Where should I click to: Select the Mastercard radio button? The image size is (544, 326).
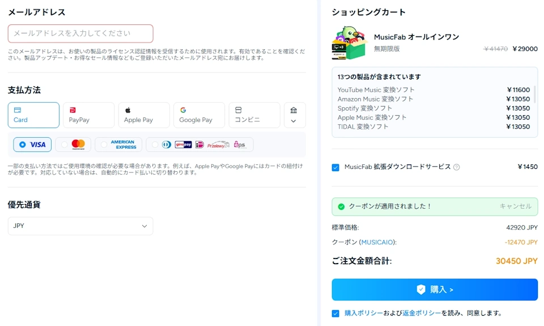[x=64, y=145]
